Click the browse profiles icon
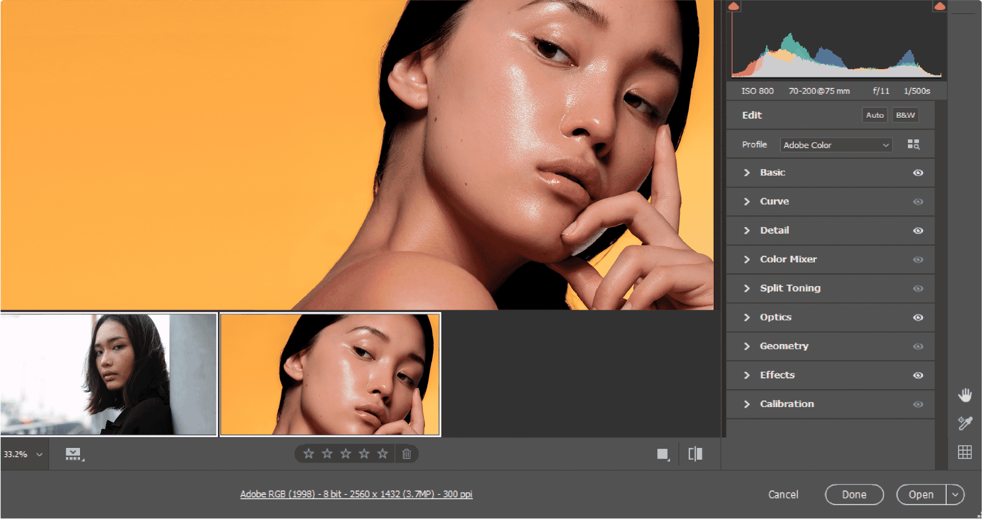 [913, 145]
